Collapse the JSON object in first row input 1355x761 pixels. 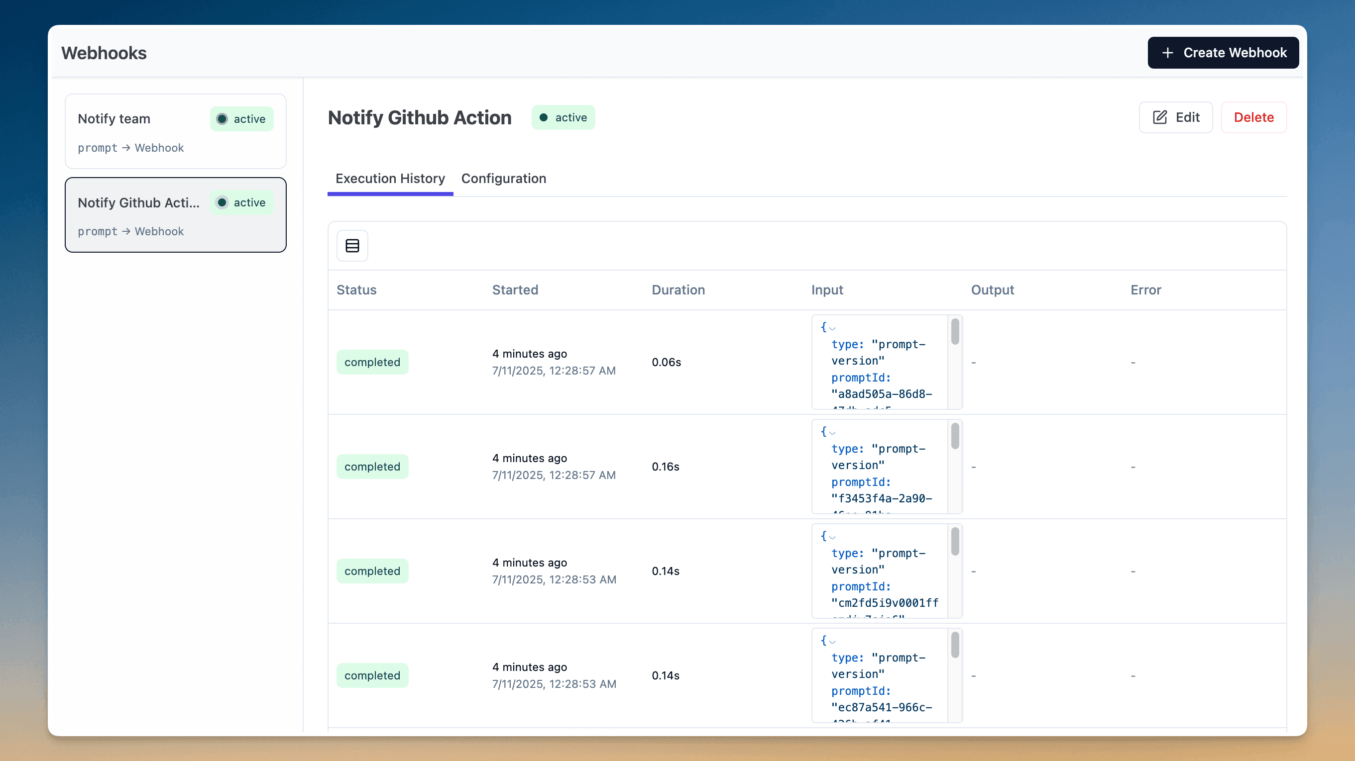pyautogui.click(x=832, y=328)
